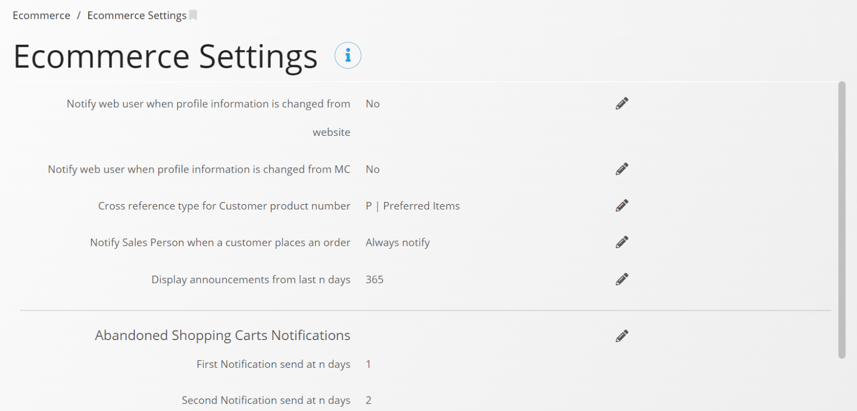This screenshot has height=411, width=857.
Task: Edit Cross reference type pencil icon
Action: coord(622,206)
